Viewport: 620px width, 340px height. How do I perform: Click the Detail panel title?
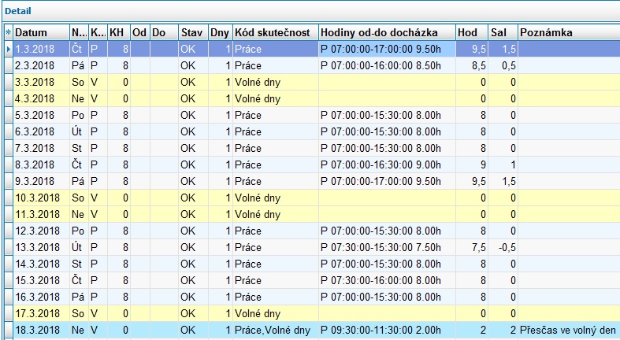[18, 11]
